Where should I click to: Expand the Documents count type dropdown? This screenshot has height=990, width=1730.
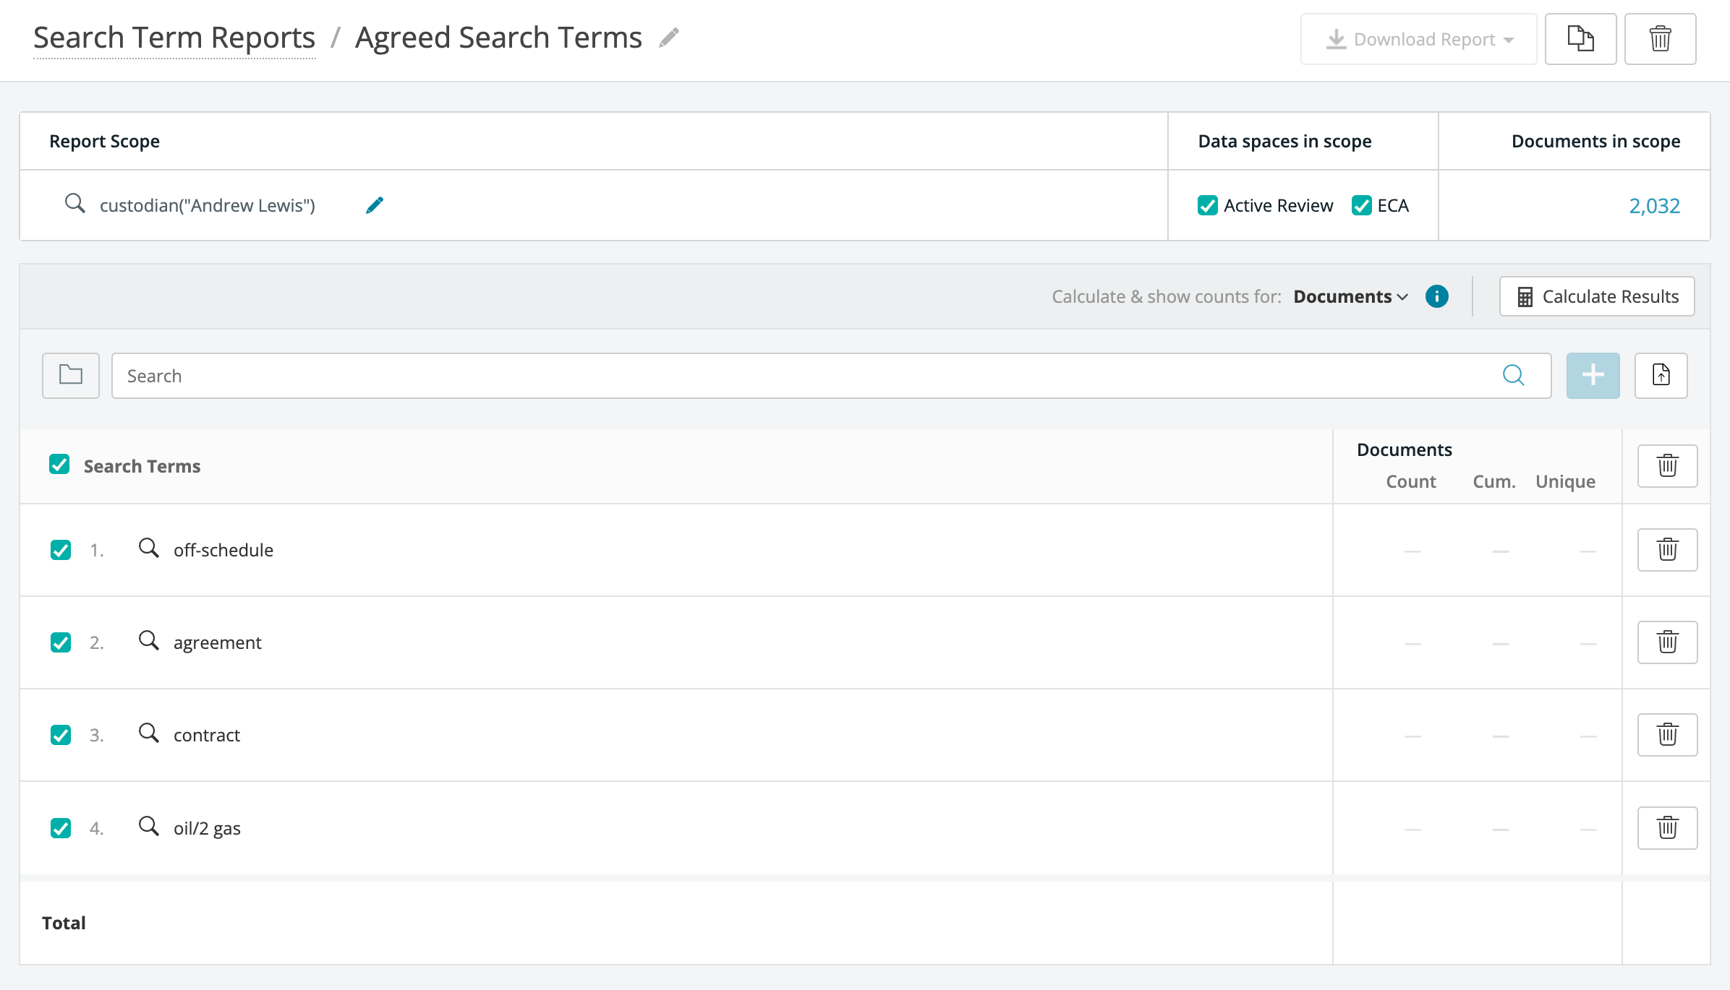pyautogui.click(x=1350, y=296)
